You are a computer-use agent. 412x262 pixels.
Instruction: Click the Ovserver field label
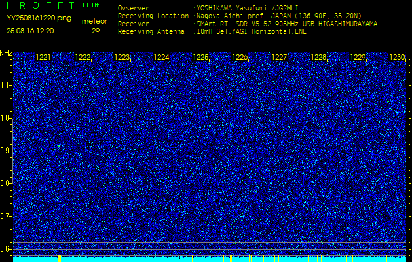(134, 8)
